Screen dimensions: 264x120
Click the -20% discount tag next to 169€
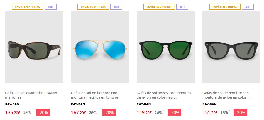point(43,112)
